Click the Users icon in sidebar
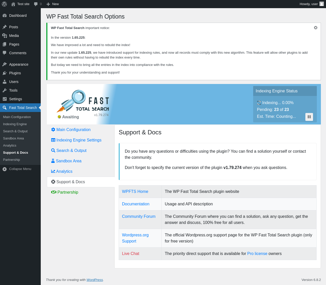Screen dimensions: 326x285 tap(5, 82)
